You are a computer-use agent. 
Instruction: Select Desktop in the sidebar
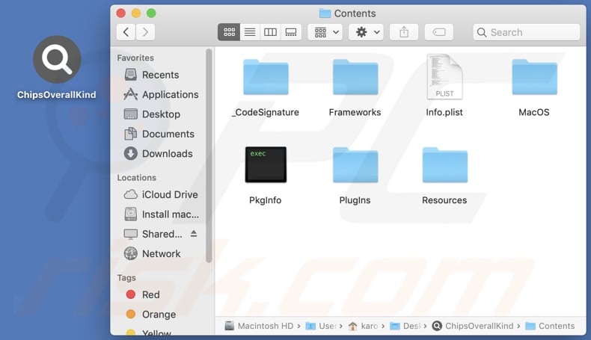153,114
